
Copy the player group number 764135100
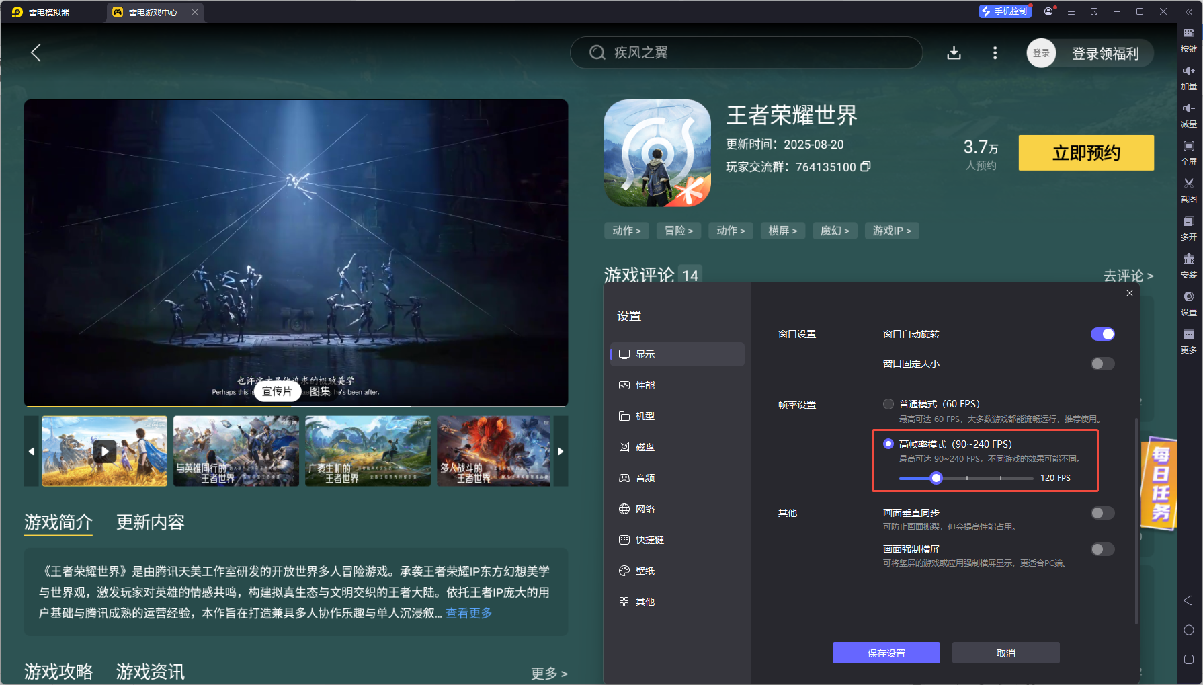point(866,166)
